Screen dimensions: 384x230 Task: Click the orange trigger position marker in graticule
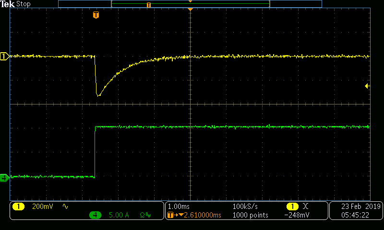click(96, 15)
